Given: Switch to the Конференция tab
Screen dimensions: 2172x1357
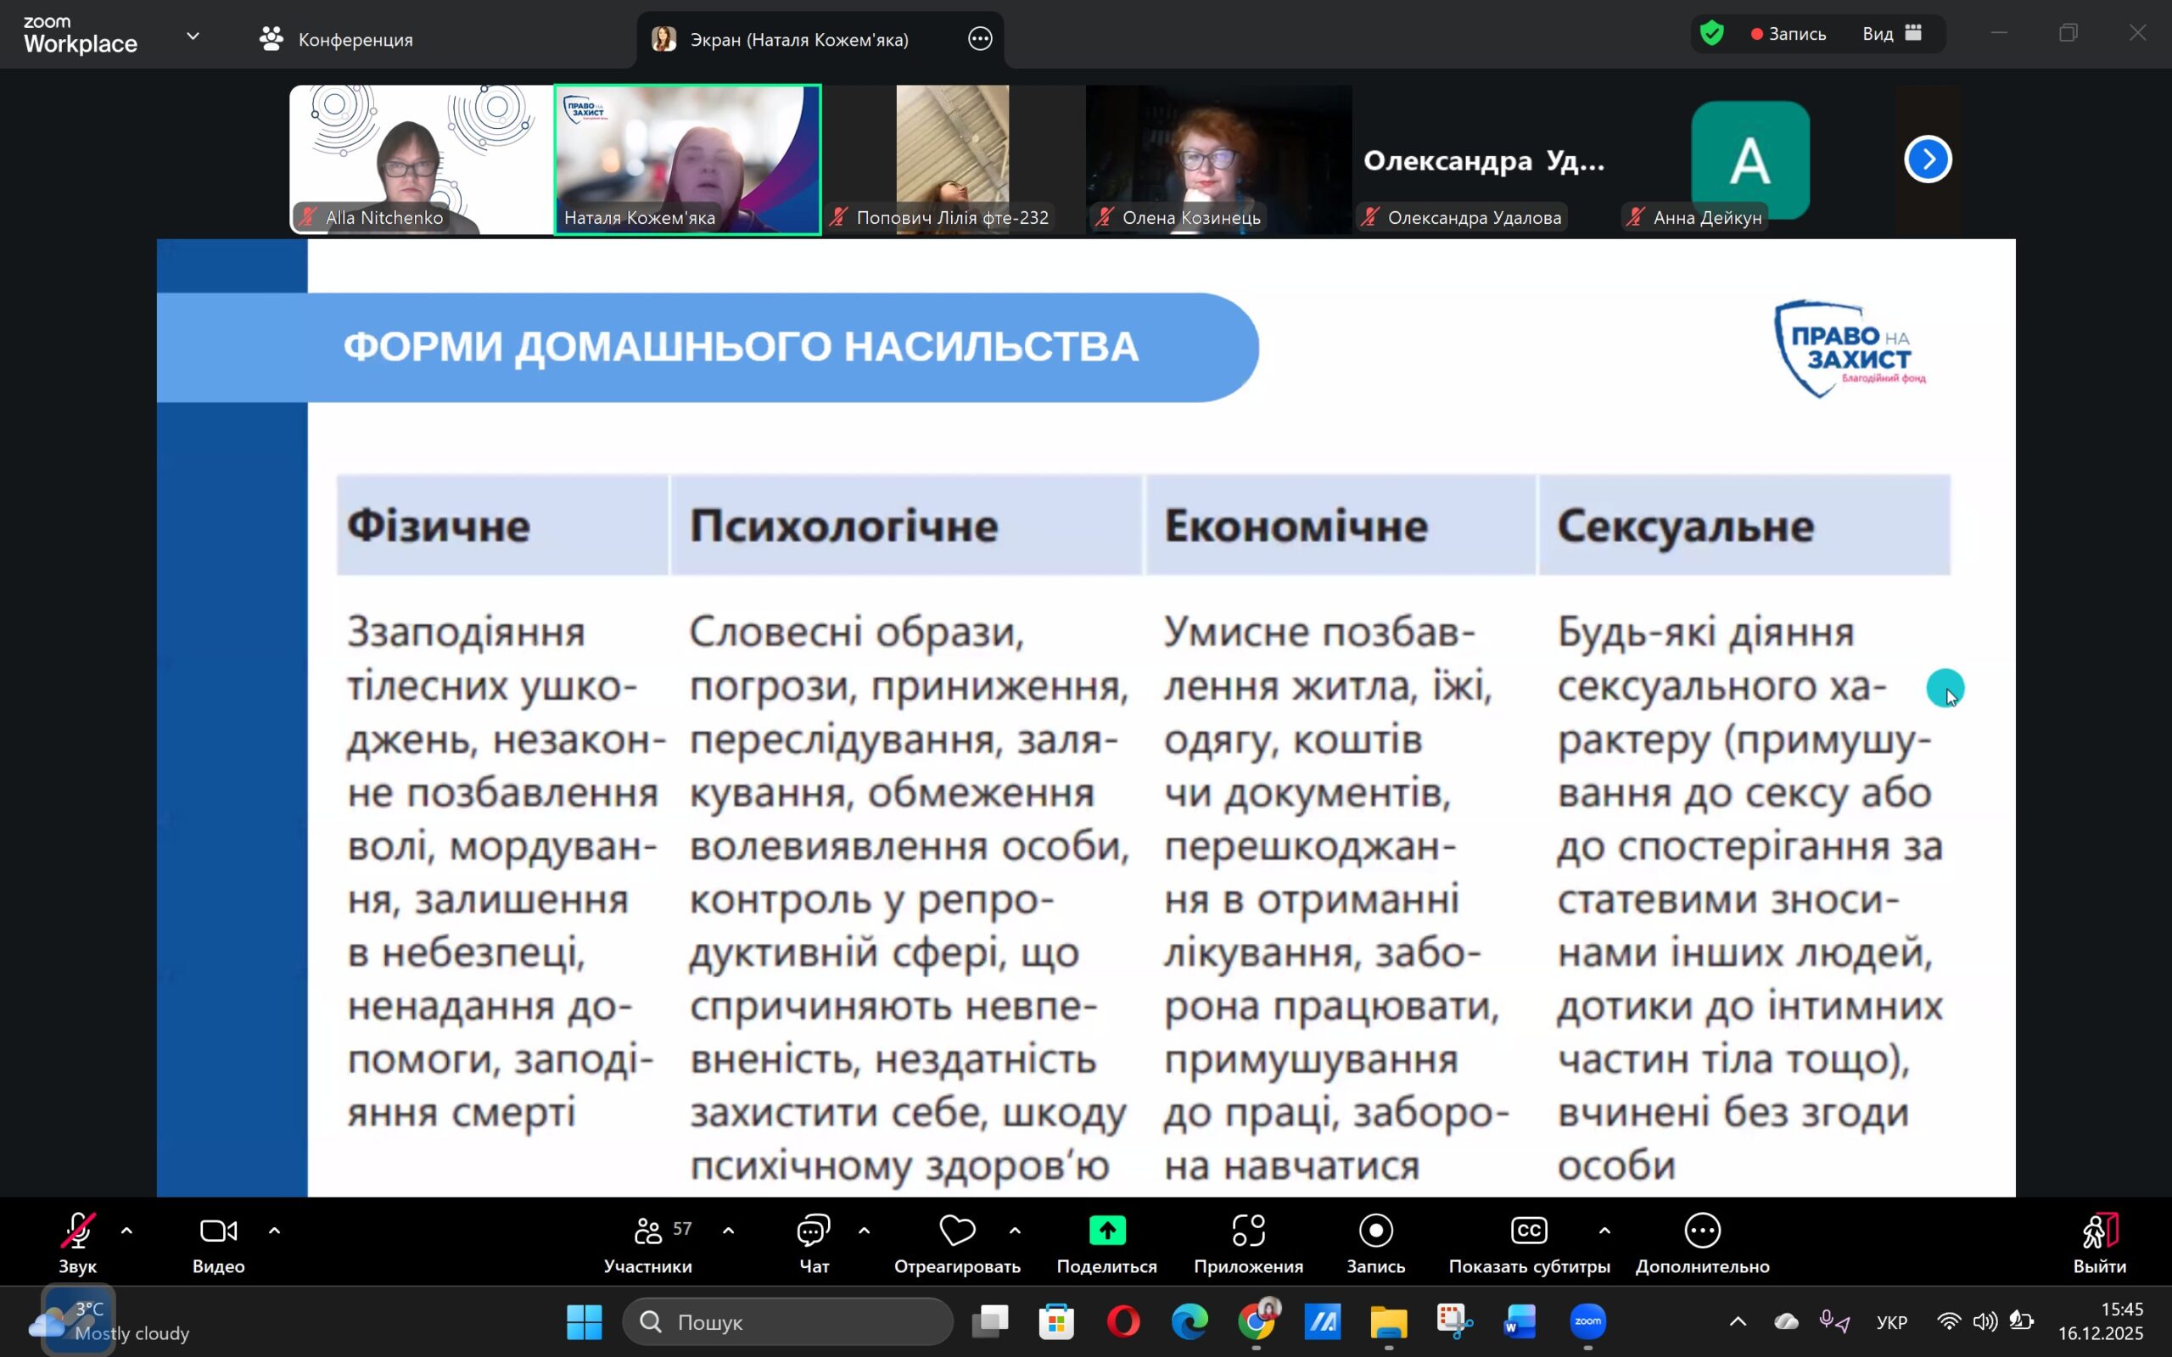Looking at the screenshot, I should point(337,39).
